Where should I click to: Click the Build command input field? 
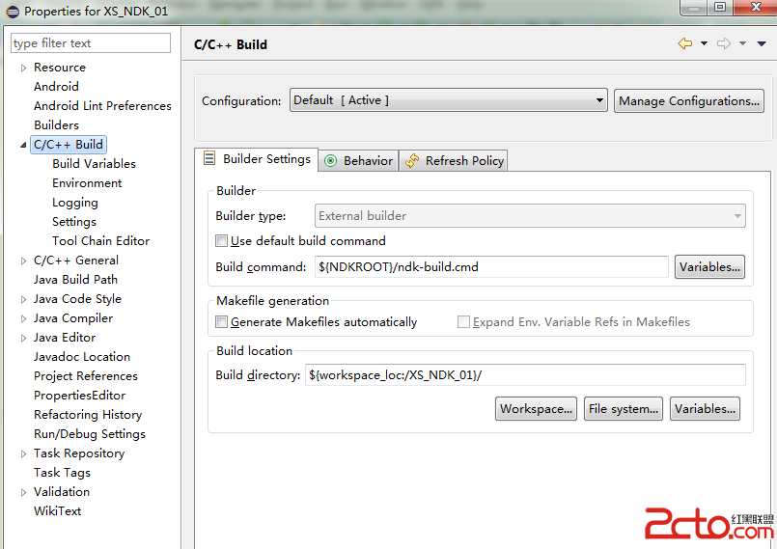pos(491,267)
